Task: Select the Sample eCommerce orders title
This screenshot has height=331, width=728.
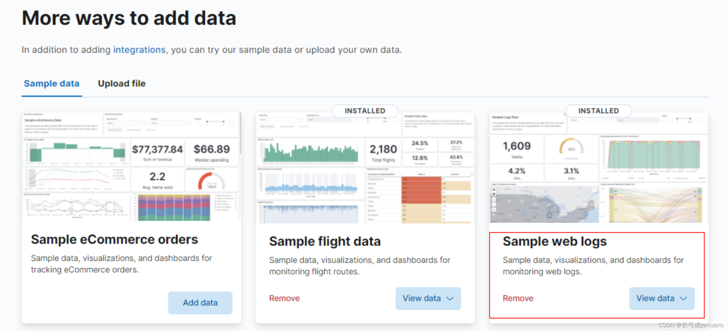Action: click(x=114, y=239)
